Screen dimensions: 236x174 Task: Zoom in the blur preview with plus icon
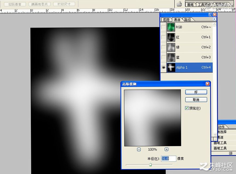tap(166, 149)
